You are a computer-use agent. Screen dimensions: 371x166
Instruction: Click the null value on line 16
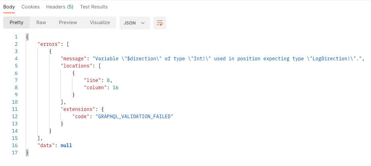pos(66,145)
